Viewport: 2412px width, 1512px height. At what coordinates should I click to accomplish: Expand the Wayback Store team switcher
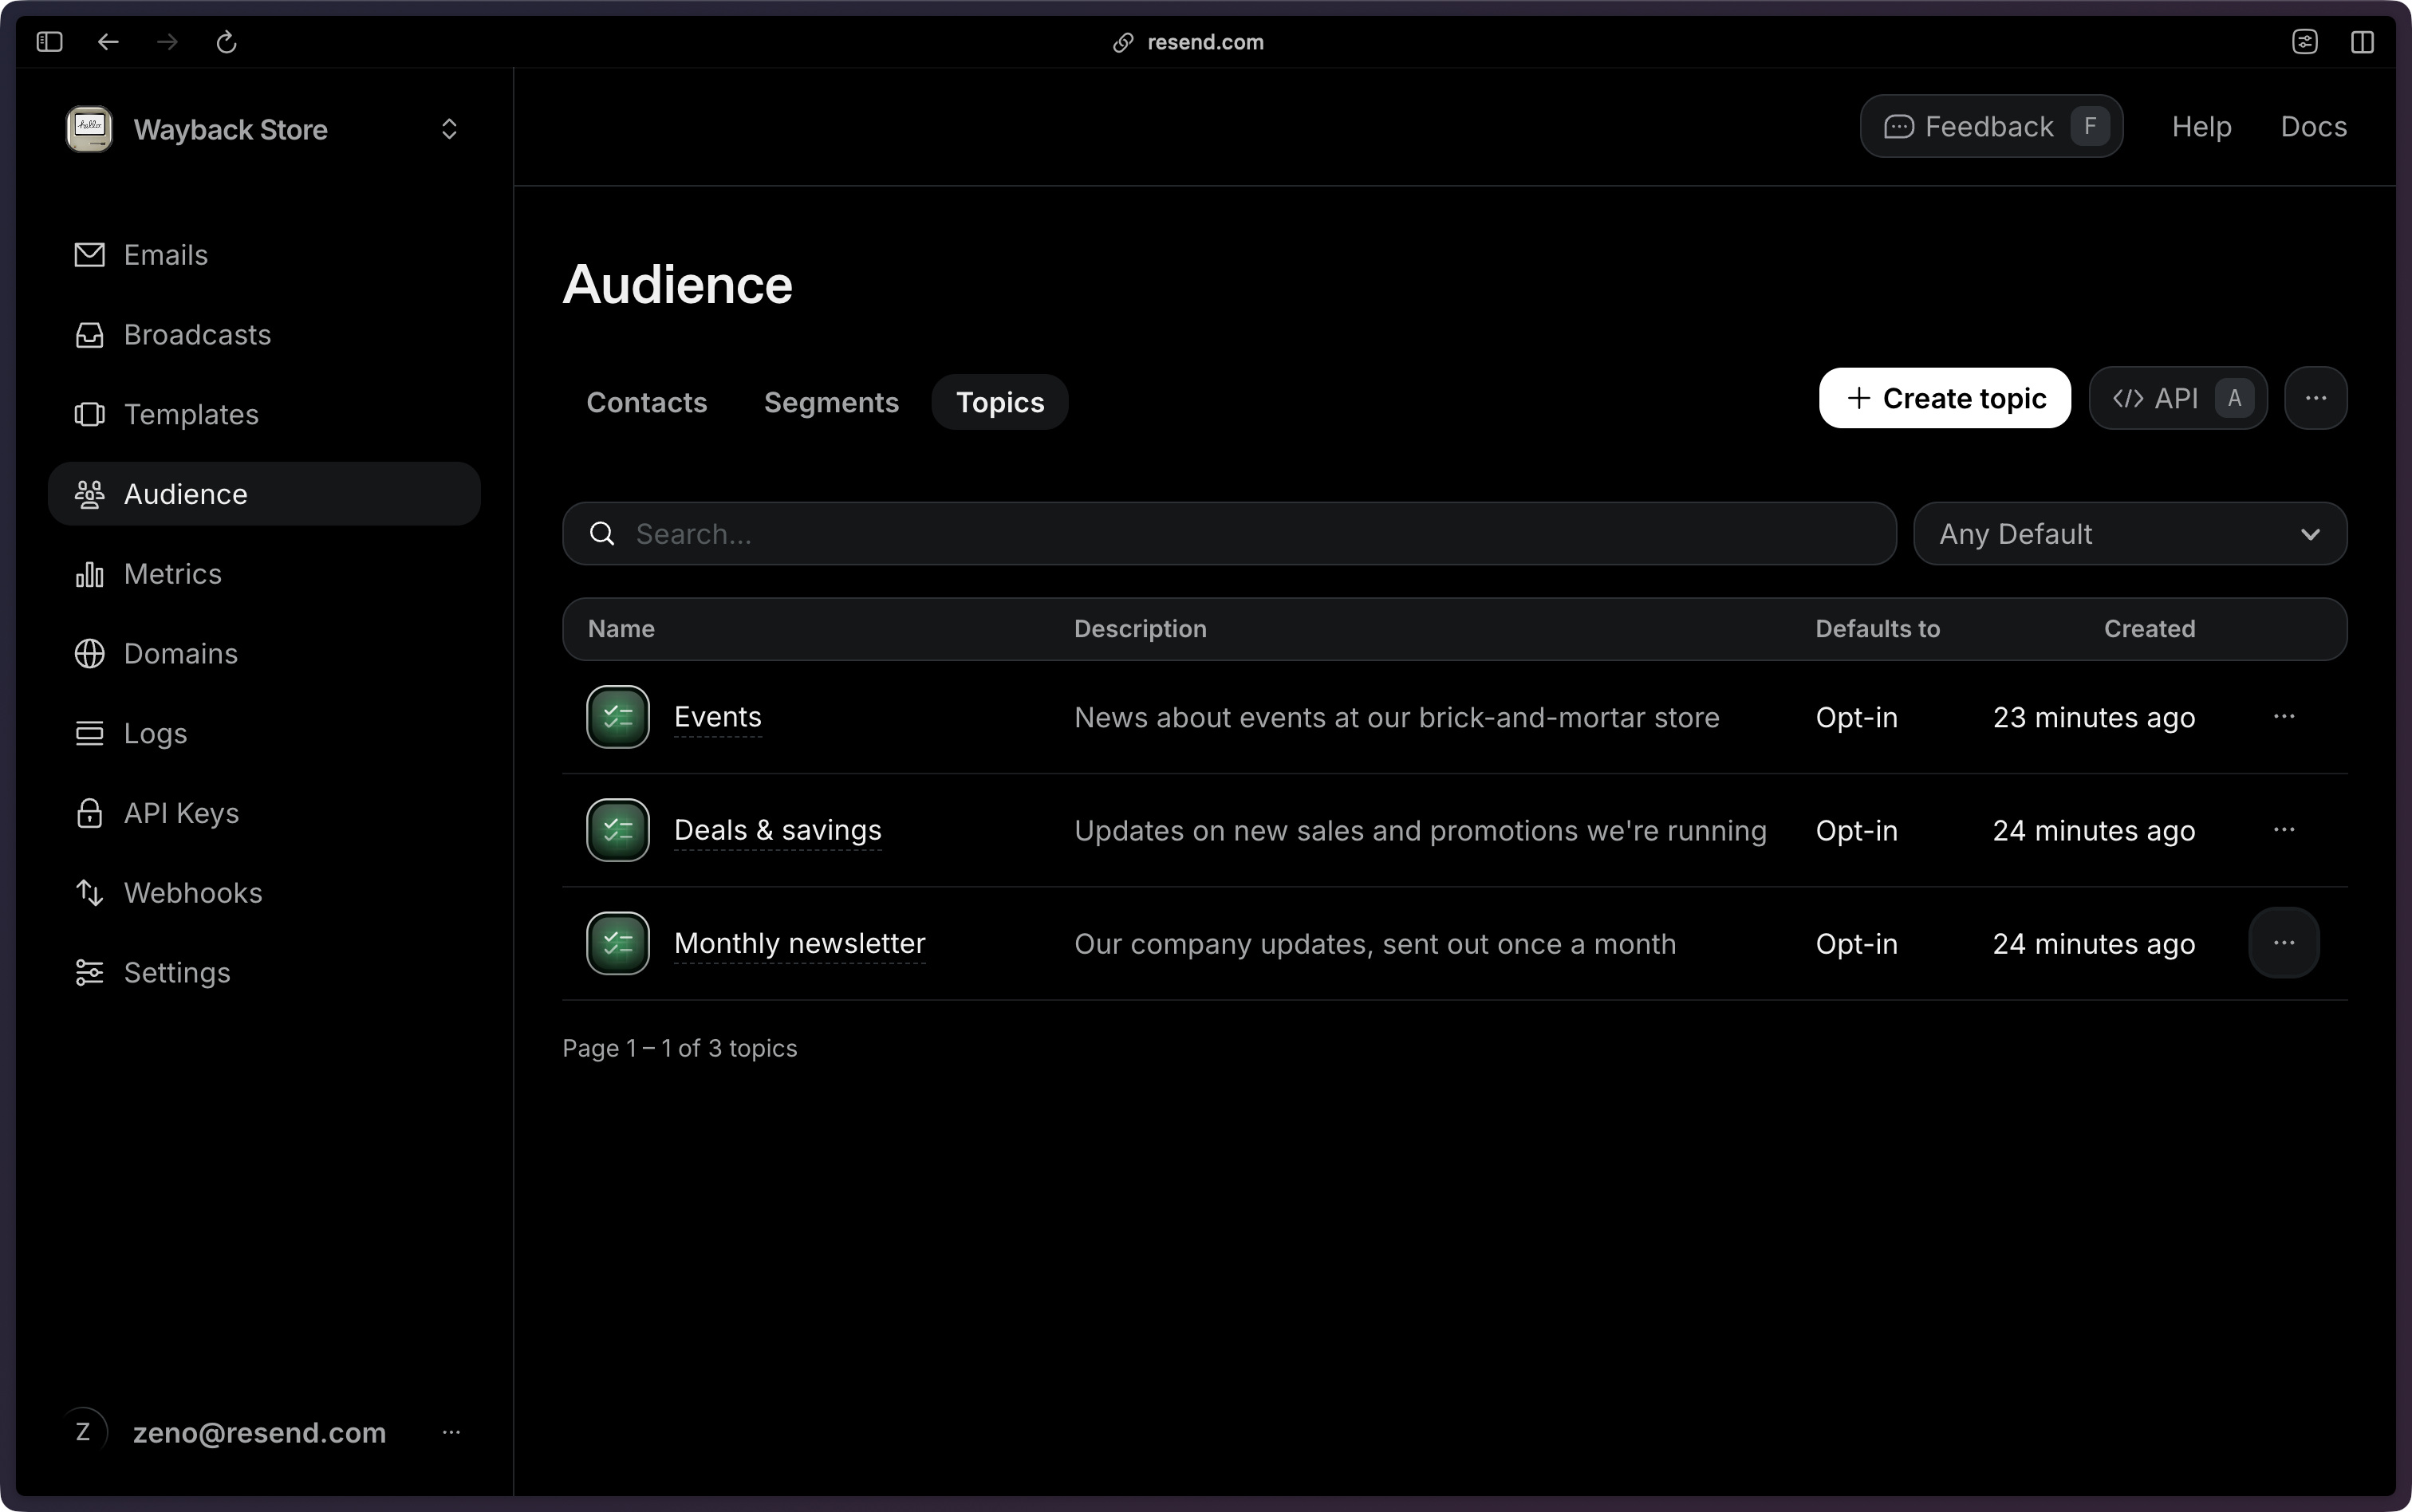449,129
